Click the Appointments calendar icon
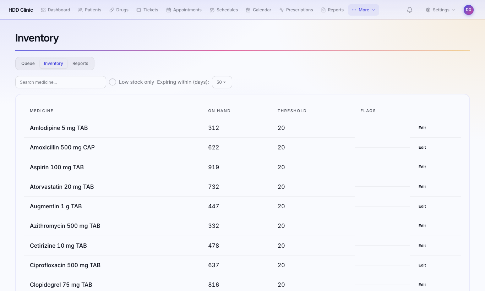 (169, 10)
